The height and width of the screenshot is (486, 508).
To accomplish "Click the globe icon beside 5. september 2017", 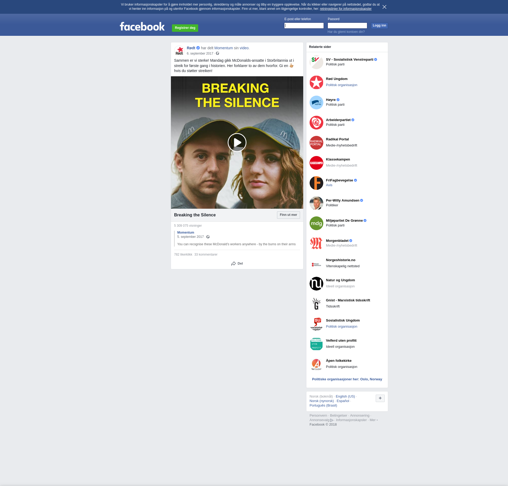I will [x=208, y=237].
